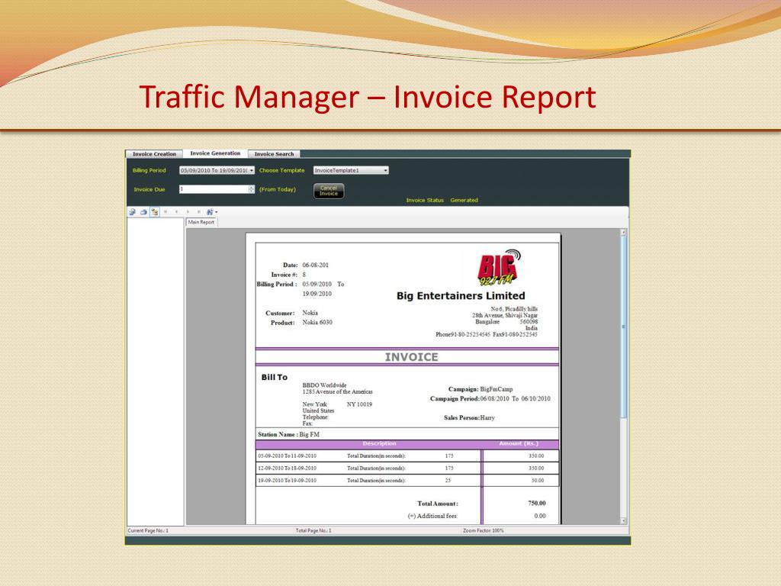
Task: Click the '12-09-2010 To 18-09-2010' row
Action: coord(407,468)
